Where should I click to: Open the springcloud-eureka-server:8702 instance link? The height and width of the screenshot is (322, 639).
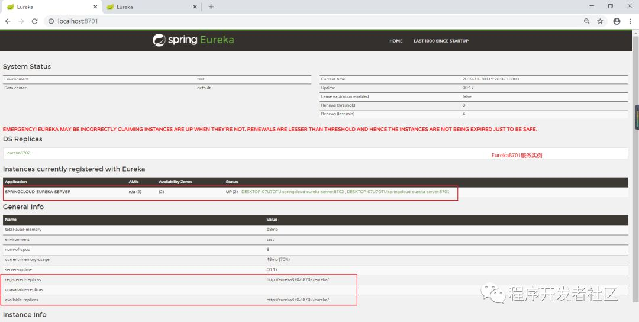(293, 192)
